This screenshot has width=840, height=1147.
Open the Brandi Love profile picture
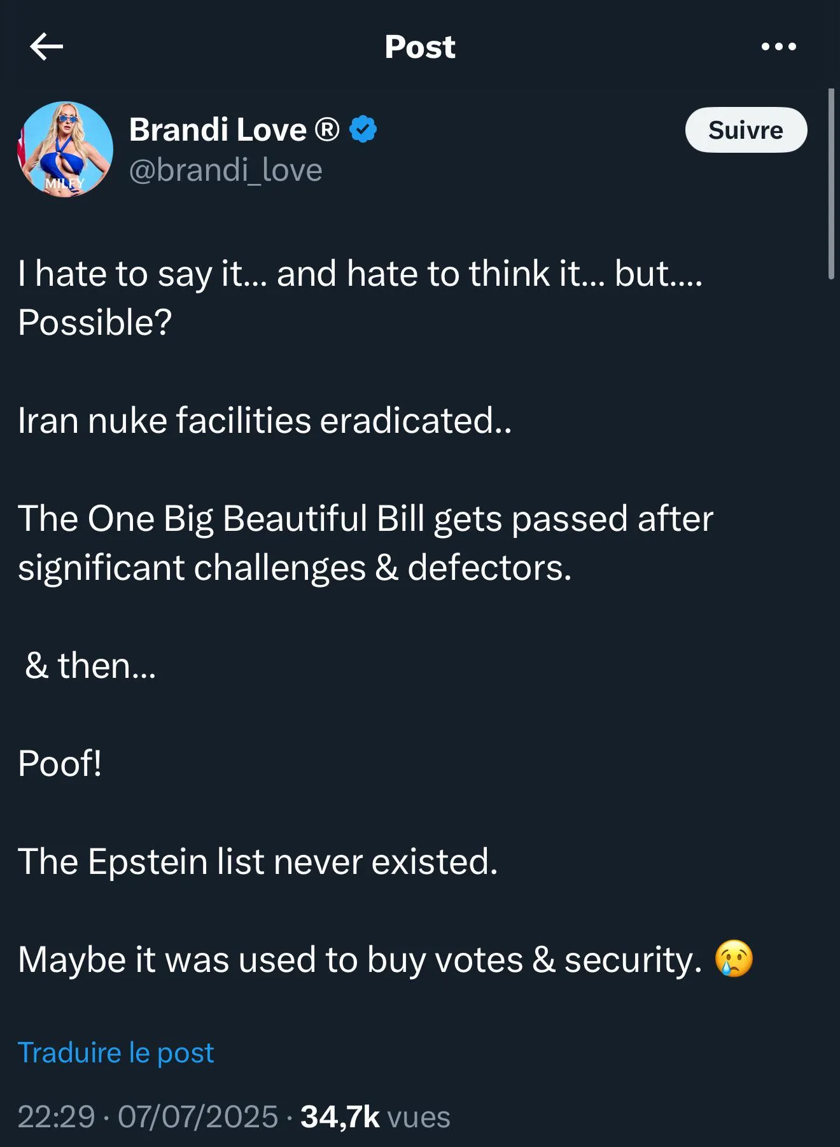click(65, 149)
